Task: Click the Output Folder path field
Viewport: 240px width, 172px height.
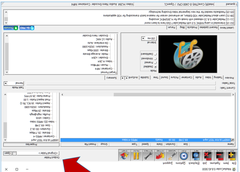Action: (x=38, y=153)
